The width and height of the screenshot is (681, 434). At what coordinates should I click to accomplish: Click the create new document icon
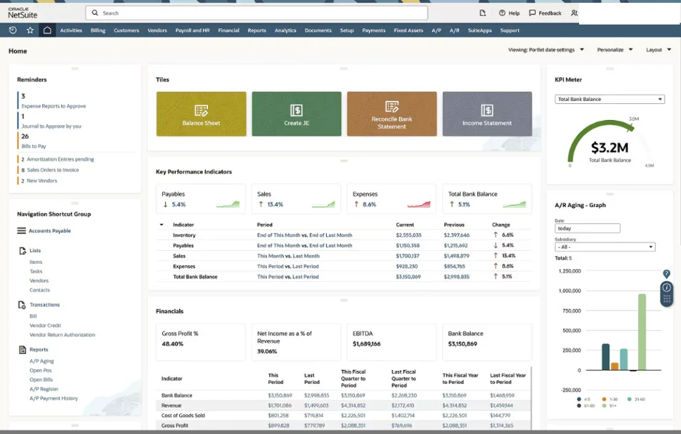point(482,13)
